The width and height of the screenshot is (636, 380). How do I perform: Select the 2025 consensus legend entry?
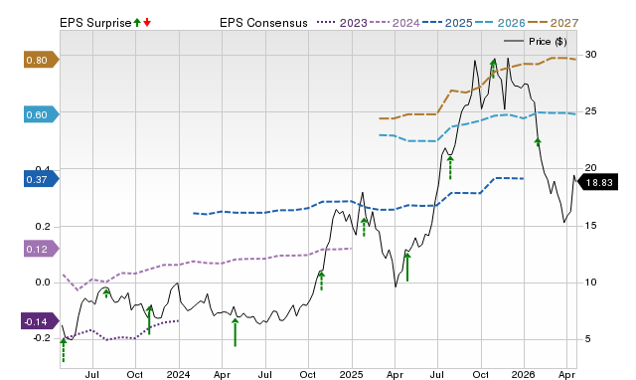point(447,23)
